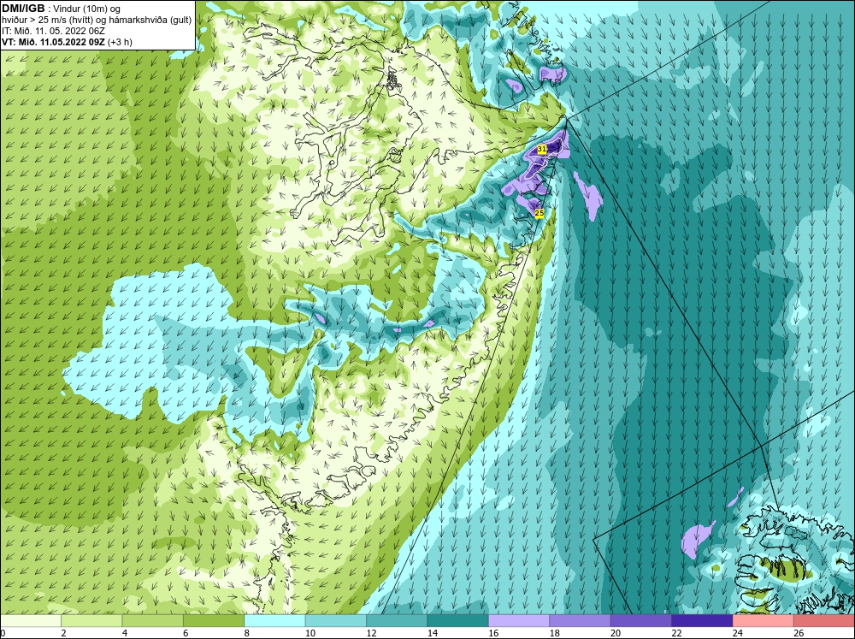Select the green 4–6 m/s legend swatch
The height and width of the screenshot is (639, 855).
click(153, 620)
